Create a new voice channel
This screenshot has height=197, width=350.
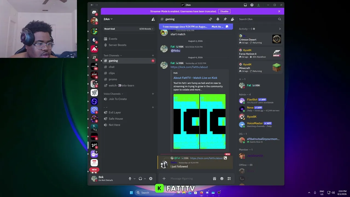point(153,94)
